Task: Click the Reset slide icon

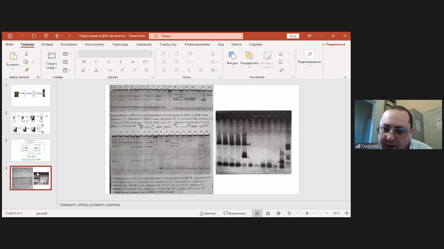Action: pyautogui.click(x=65, y=62)
